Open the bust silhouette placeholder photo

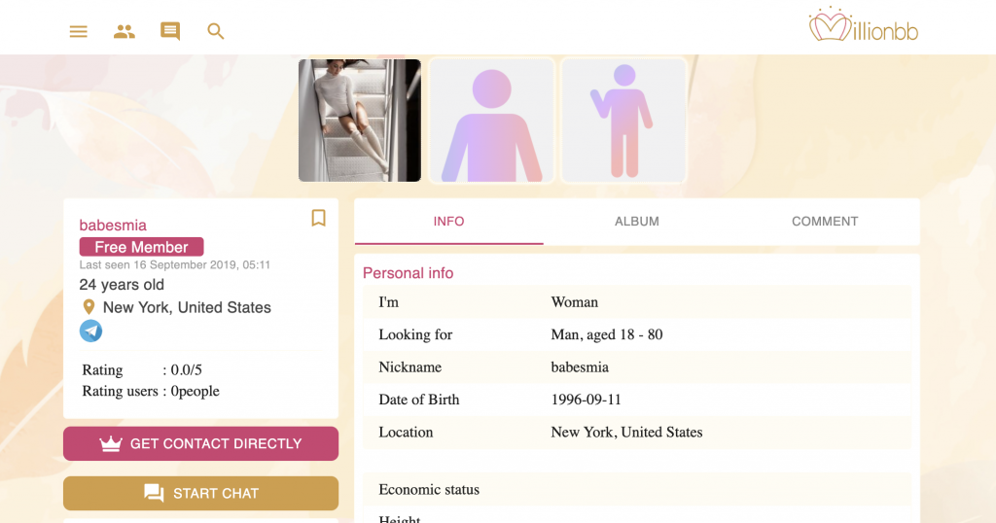pyautogui.click(x=491, y=121)
